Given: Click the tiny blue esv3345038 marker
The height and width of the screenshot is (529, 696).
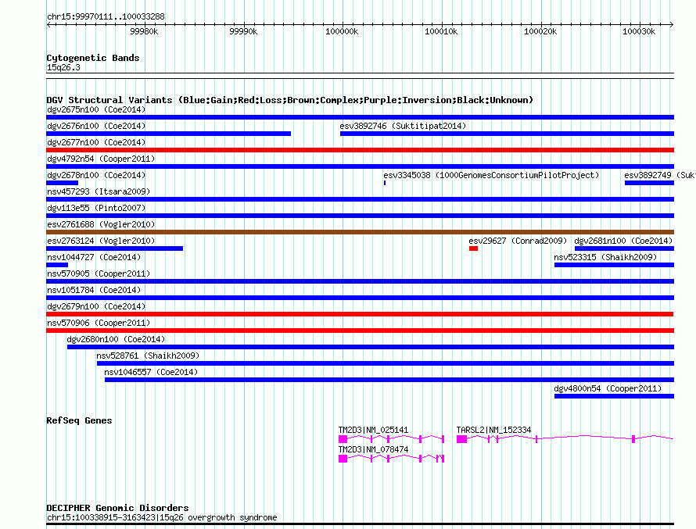Looking at the screenshot, I should tap(385, 183).
